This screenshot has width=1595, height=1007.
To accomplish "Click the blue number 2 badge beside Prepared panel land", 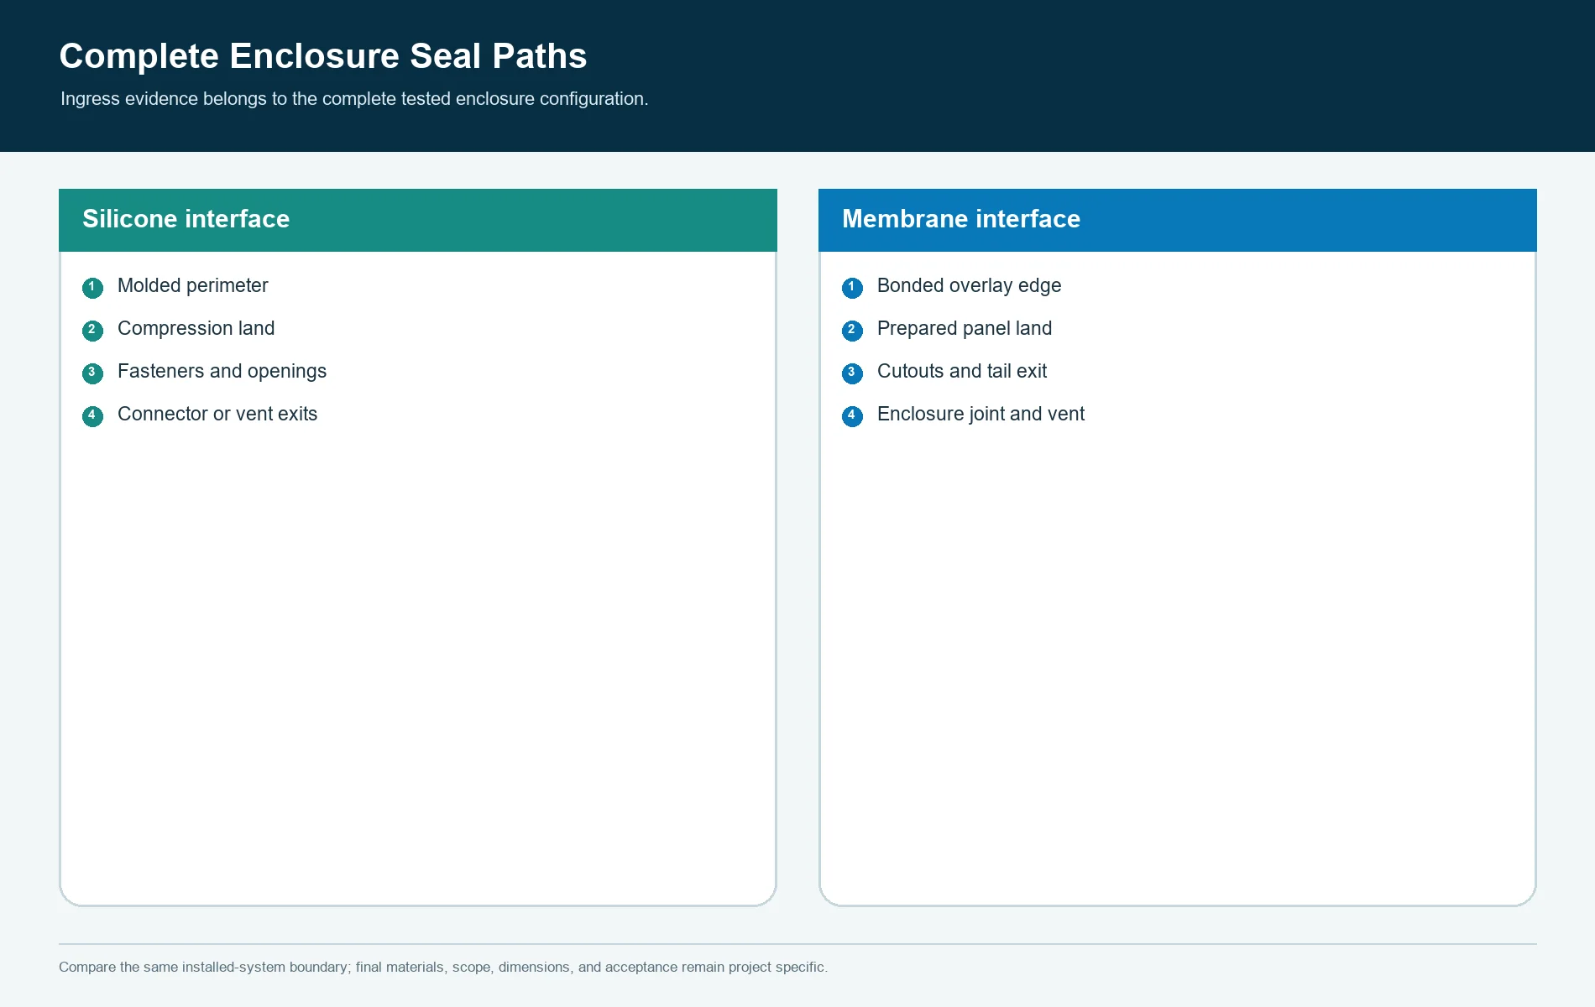I will [852, 331].
